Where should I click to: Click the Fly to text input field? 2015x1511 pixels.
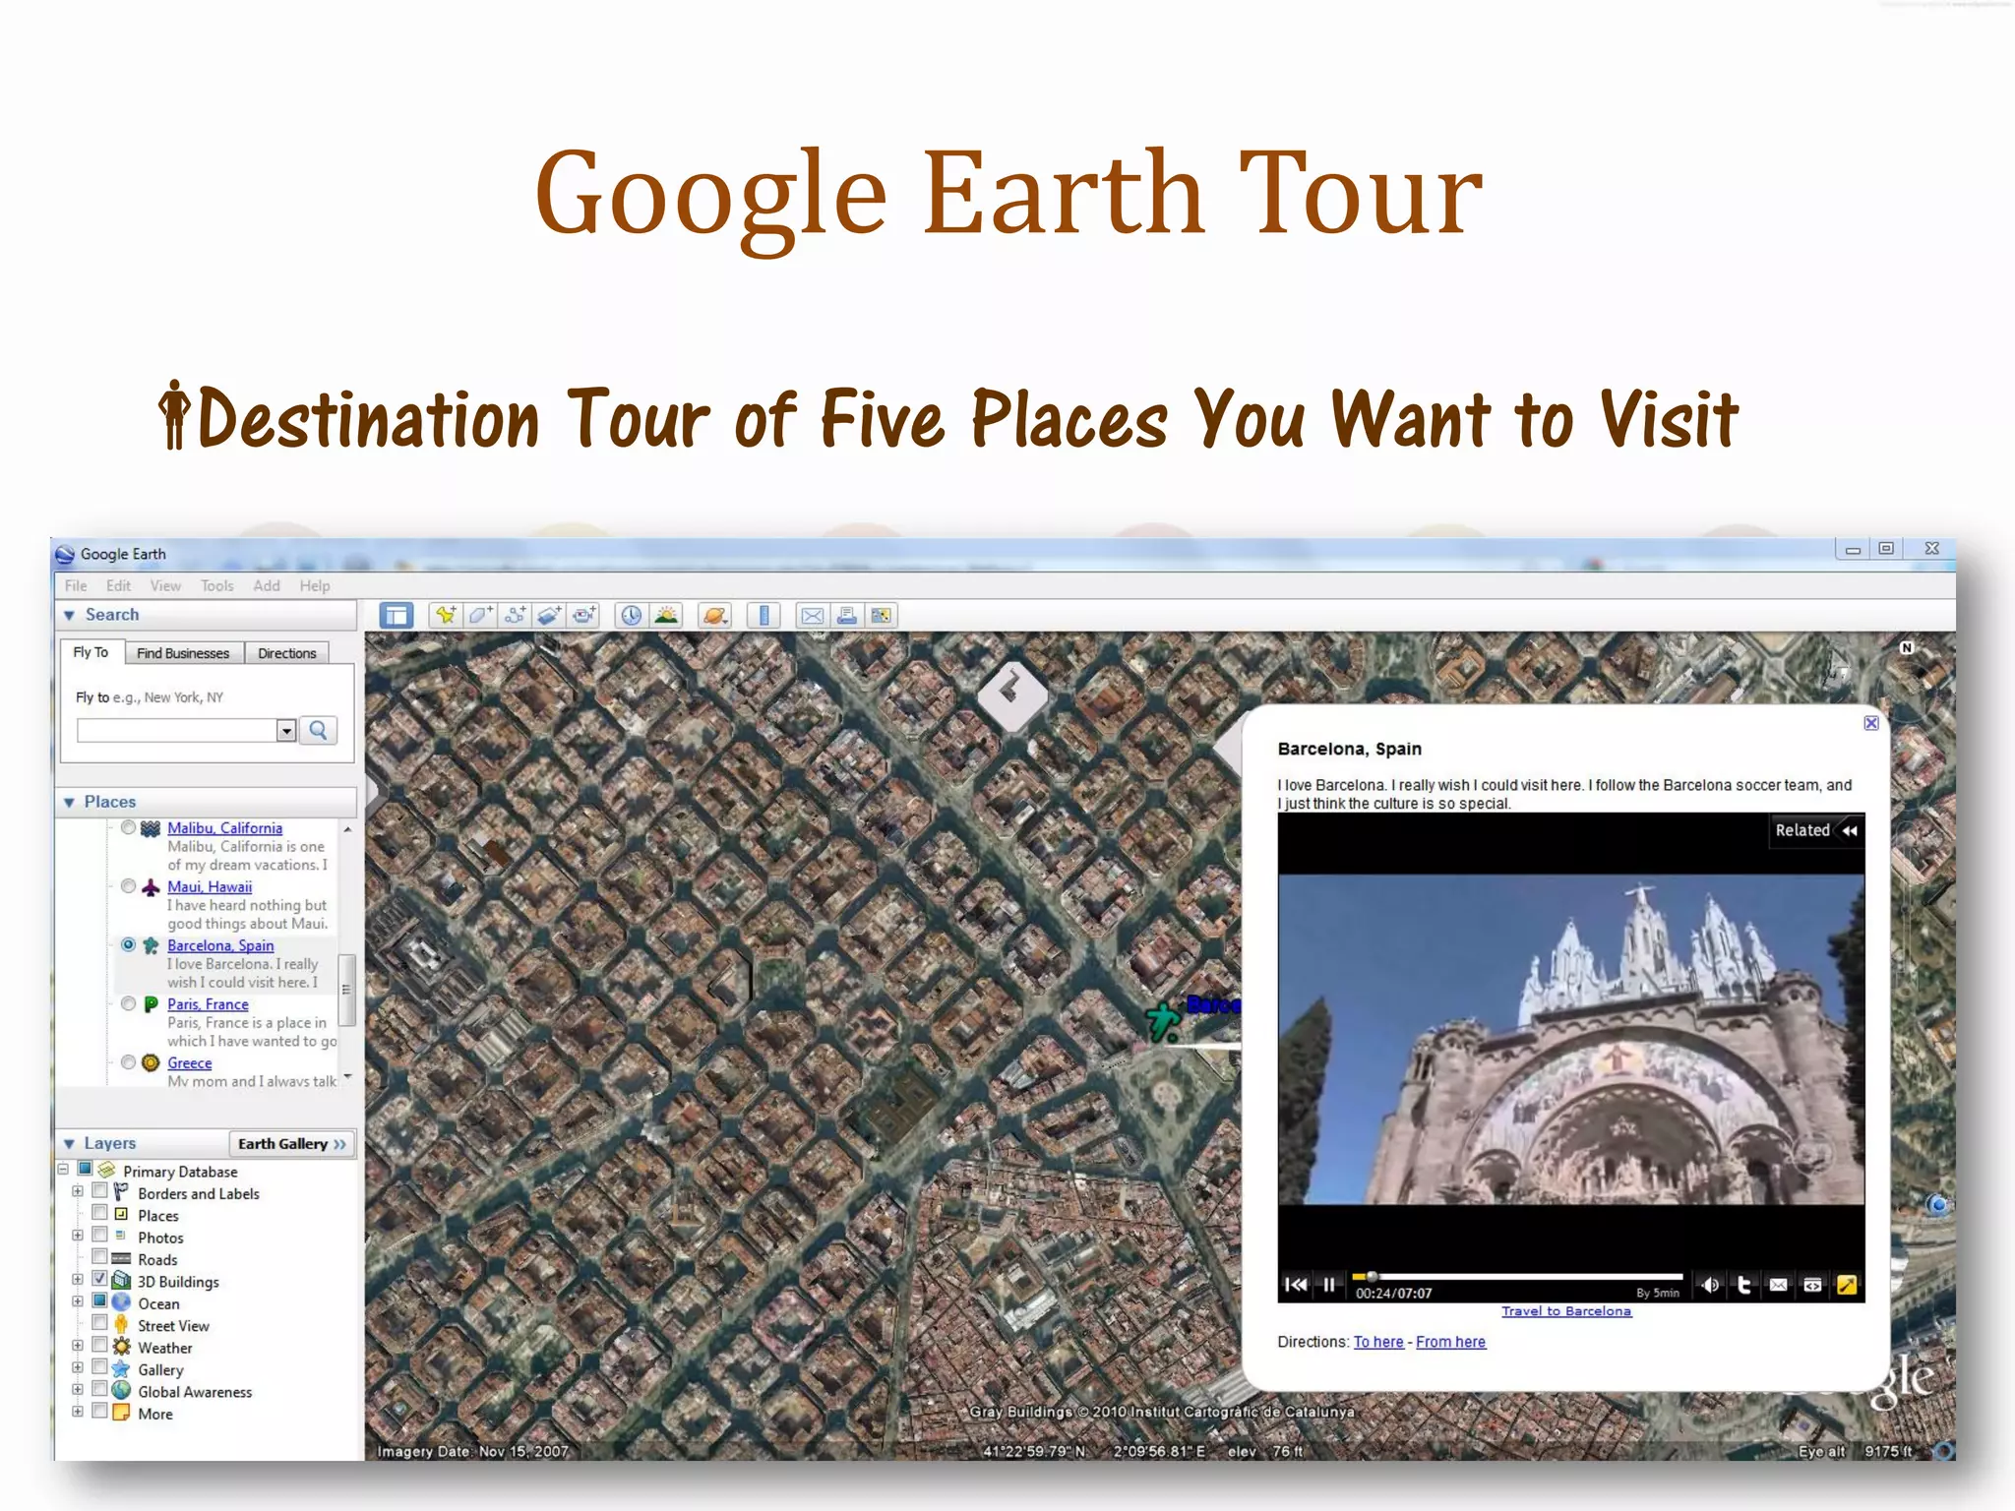click(x=177, y=731)
